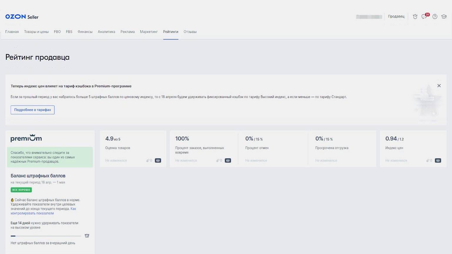This screenshot has width=452, height=254.
Task: Click crown badge on Индекс цен card
Action: pos(438,160)
